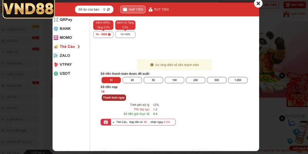Click the Thanh toán ngay button
This screenshot has height=154, width=308.
click(x=114, y=98)
